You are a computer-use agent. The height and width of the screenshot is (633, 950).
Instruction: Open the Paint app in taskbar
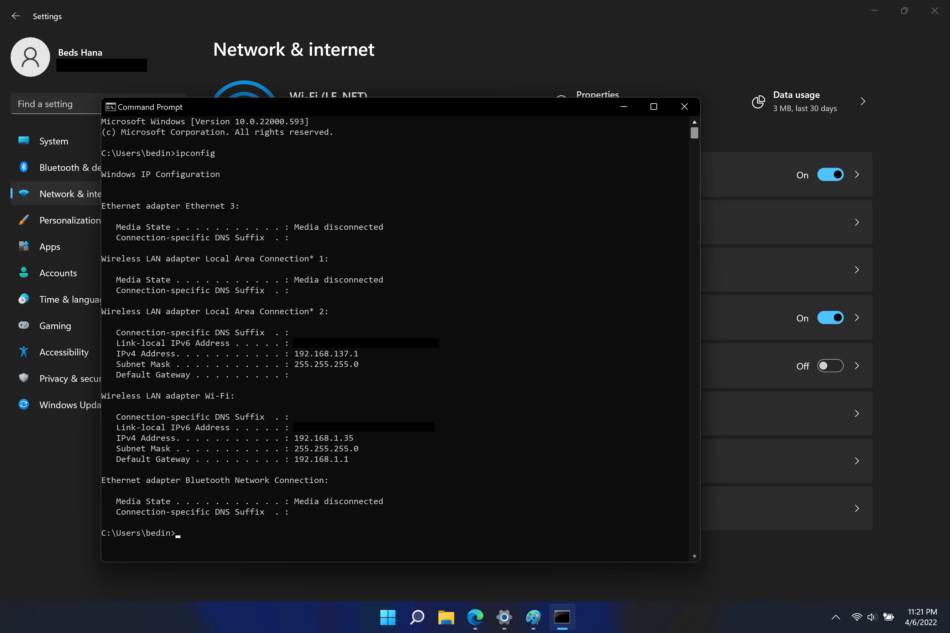(x=533, y=617)
